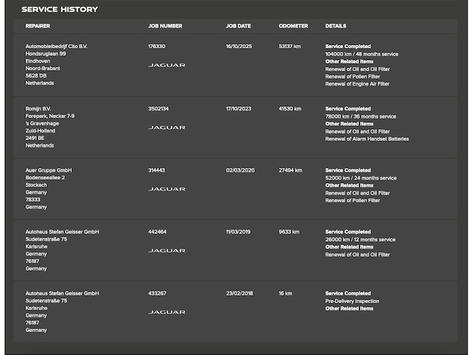473x355 pixels.
Task: Click the Details column header
Action: (x=336, y=26)
